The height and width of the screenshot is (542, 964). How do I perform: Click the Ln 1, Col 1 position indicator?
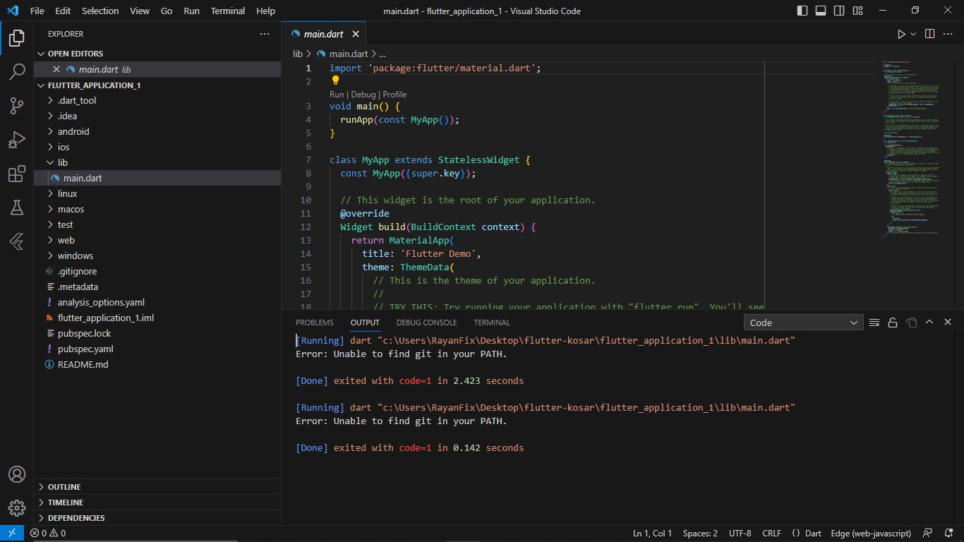tap(653, 534)
